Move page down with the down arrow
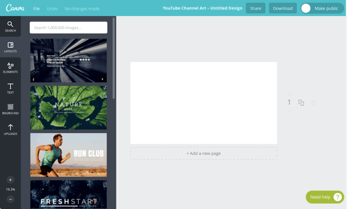 (x=289, y=111)
